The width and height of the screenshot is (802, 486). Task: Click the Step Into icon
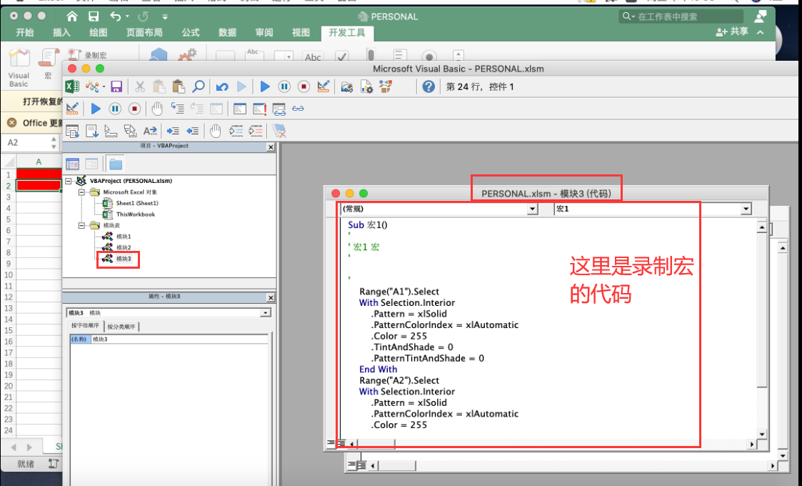click(x=178, y=109)
